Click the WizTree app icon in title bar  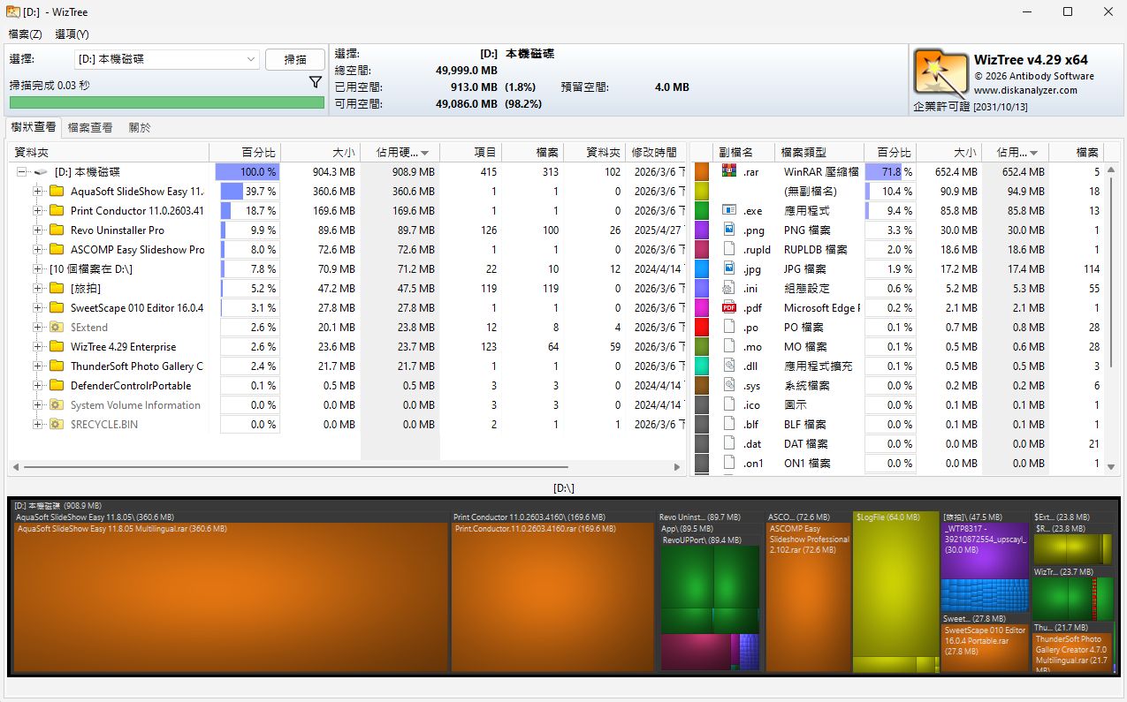[x=13, y=12]
